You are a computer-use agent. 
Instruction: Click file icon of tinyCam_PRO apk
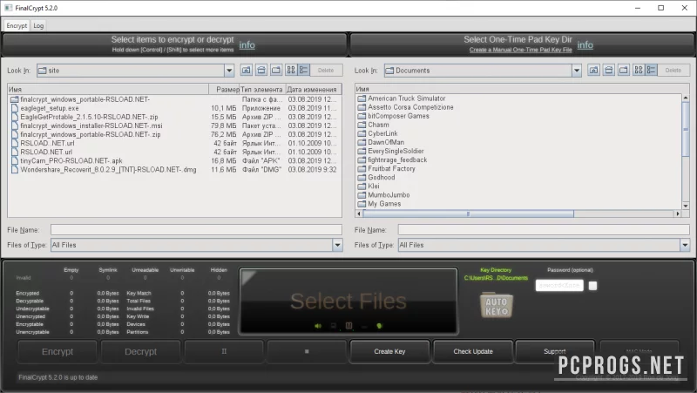pyautogui.click(x=15, y=161)
